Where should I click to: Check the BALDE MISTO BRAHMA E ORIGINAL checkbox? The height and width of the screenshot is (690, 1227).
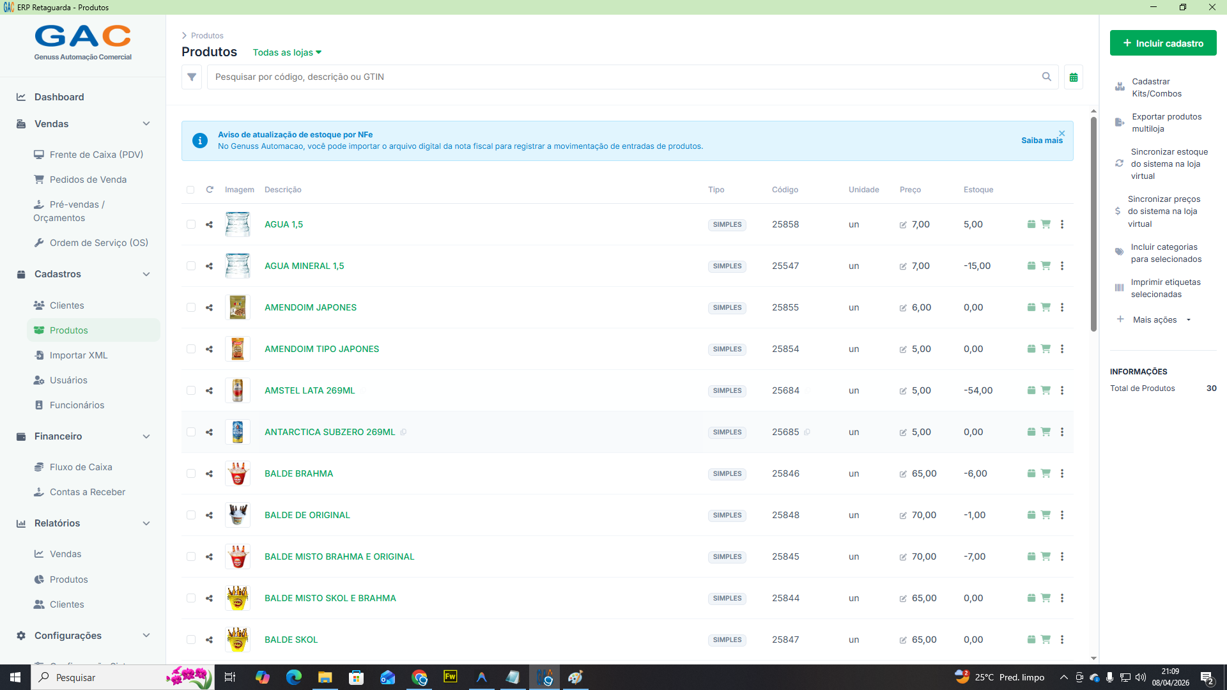pos(191,556)
